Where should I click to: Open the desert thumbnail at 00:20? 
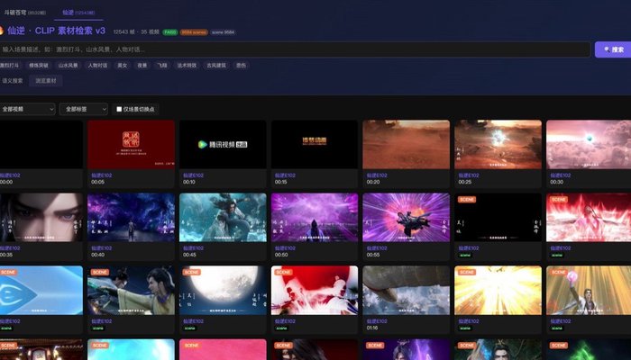(x=407, y=144)
